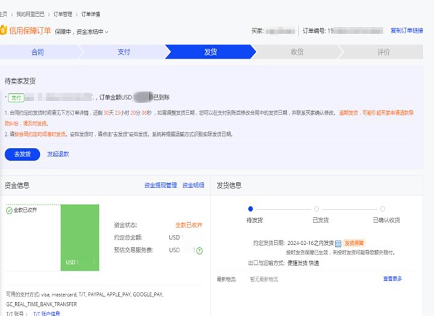This screenshot has width=434, height=316.
Task: Click the 资金信息 panel heading
Action: click(17, 185)
